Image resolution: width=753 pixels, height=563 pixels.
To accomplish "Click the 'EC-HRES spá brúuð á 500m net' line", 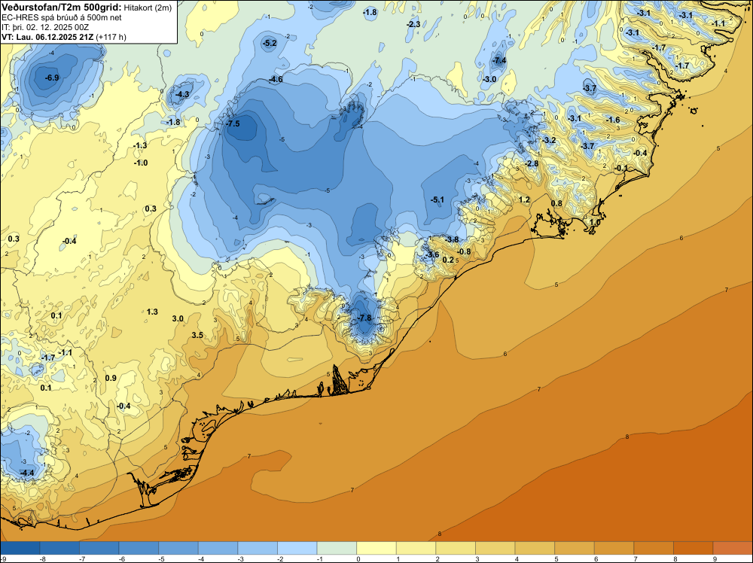I will (x=62, y=18).
